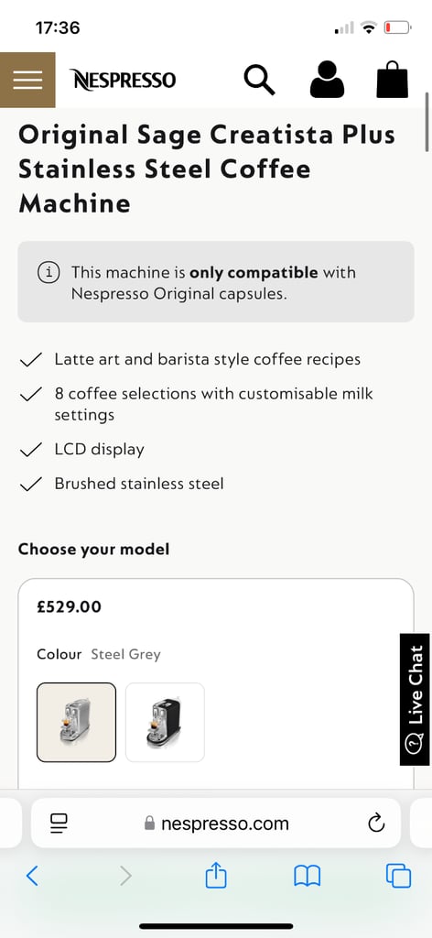Tap the info icon in compatibility notice
The width and height of the screenshot is (432, 938).
49,273
